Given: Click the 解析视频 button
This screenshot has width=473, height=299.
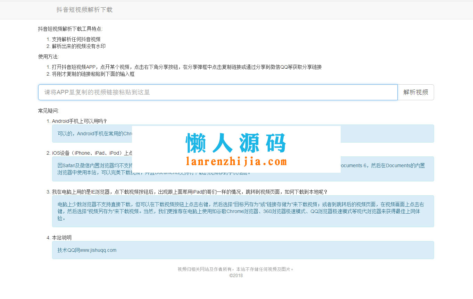Looking at the screenshot, I should (416, 92).
